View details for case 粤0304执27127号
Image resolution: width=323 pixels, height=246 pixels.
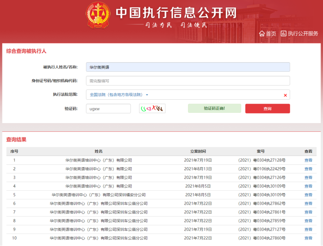point(308,229)
